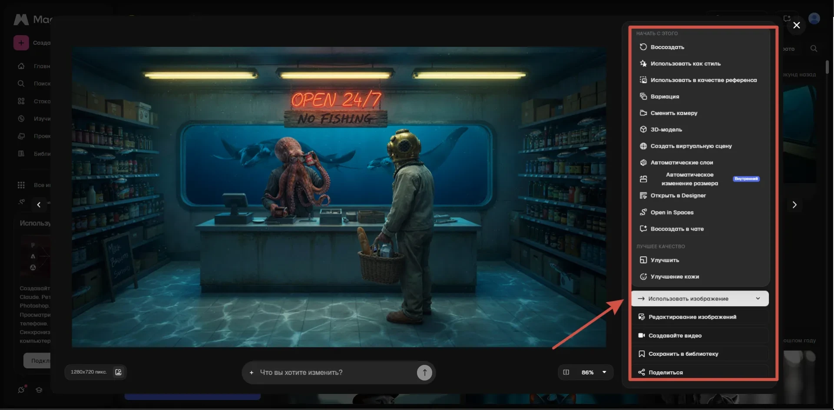Close the image preview with the X

[x=796, y=25]
